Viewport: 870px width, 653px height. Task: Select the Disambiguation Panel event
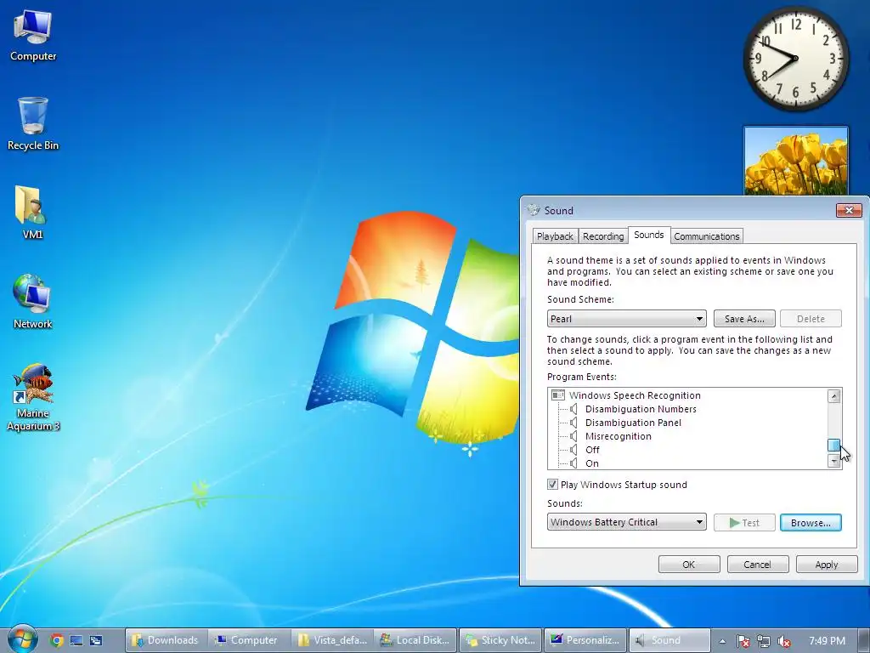click(633, 423)
